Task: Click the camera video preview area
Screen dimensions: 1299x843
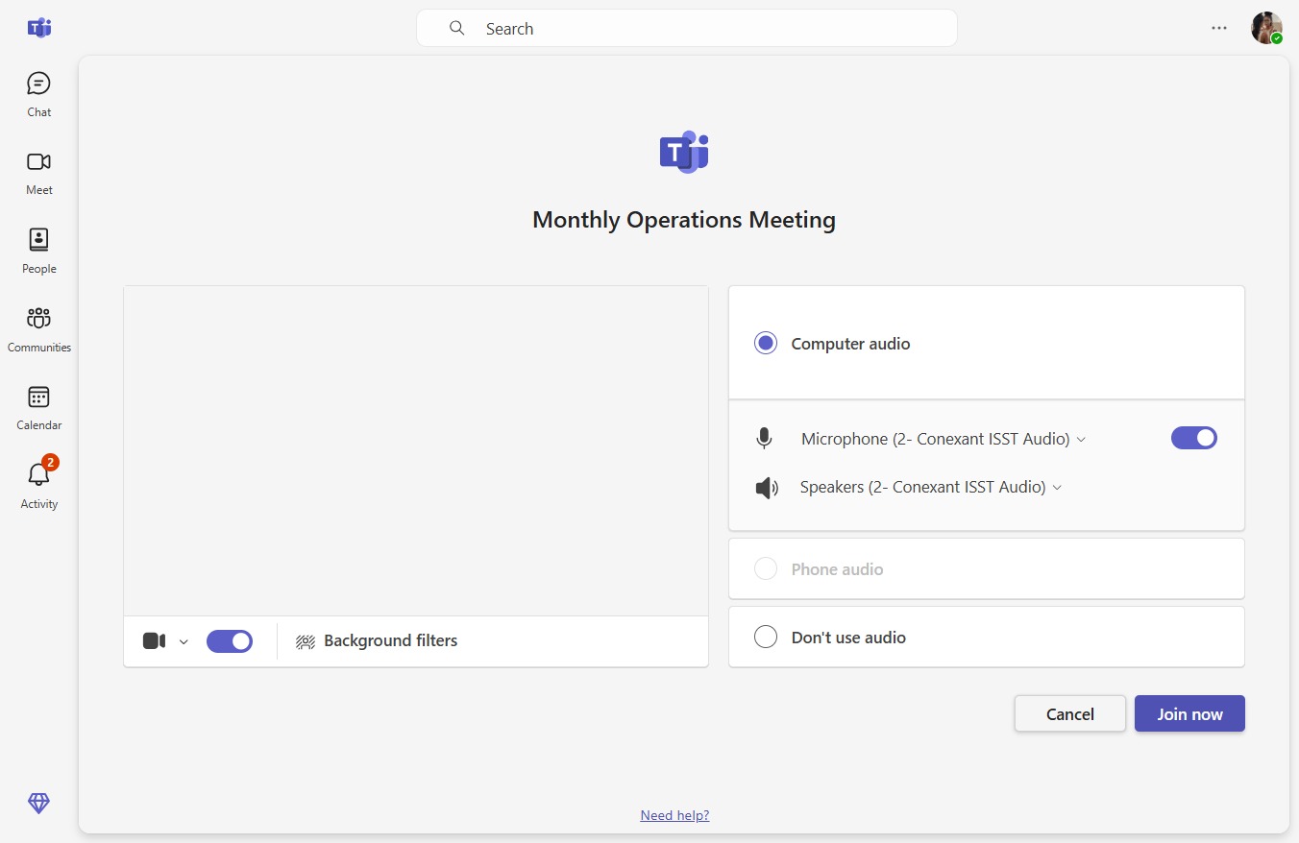Action: click(416, 450)
